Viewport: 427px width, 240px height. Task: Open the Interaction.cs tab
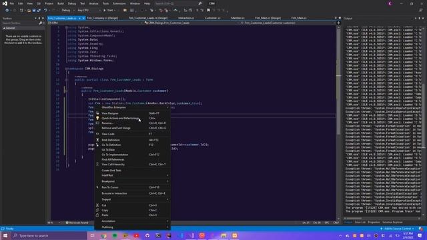coord(186,18)
